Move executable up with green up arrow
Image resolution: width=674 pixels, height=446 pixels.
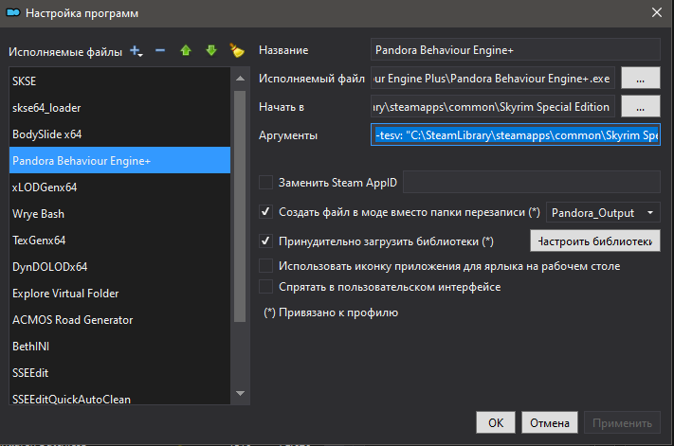(186, 50)
